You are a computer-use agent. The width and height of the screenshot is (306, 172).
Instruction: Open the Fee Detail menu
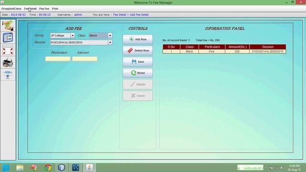[30, 9]
